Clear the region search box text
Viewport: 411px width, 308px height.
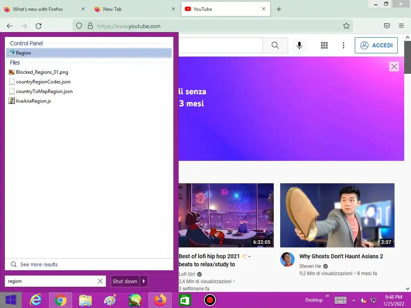[x=100, y=281]
